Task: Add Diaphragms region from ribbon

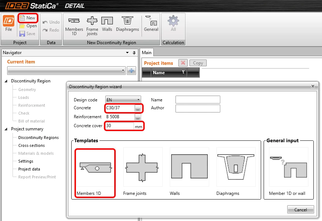Action: coord(127,24)
